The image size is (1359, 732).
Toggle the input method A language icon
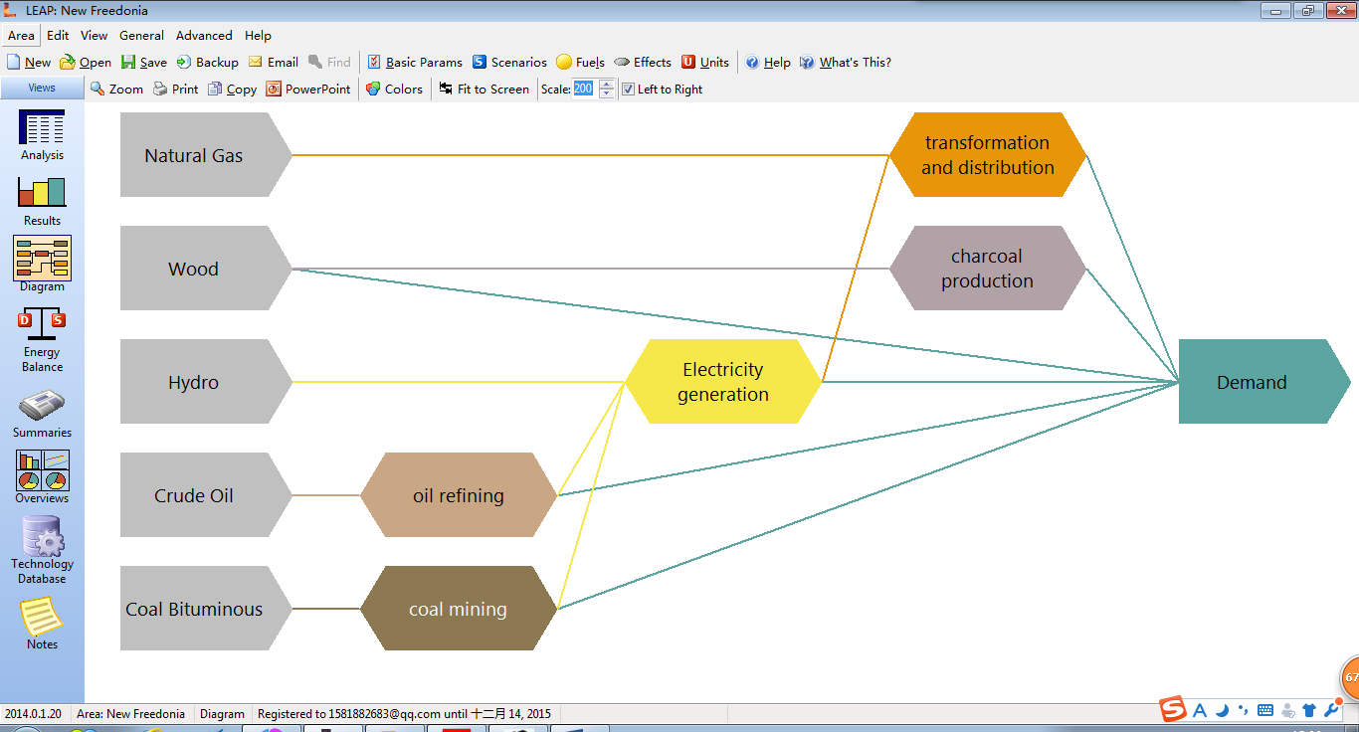point(1200,710)
